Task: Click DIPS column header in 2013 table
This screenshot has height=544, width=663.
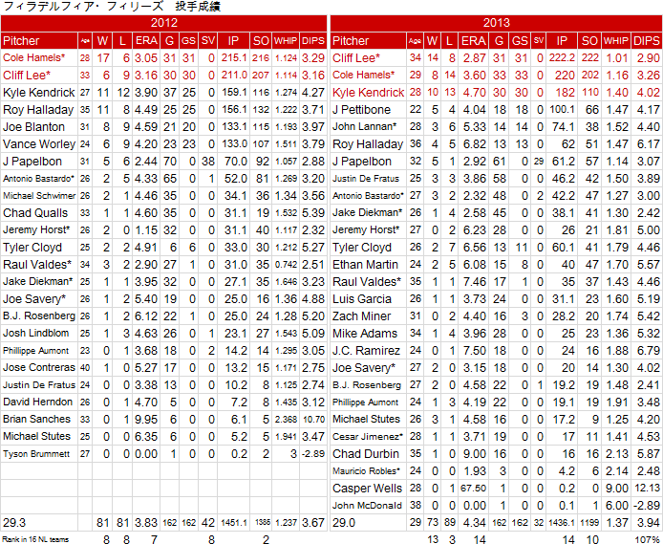Action: (647, 40)
